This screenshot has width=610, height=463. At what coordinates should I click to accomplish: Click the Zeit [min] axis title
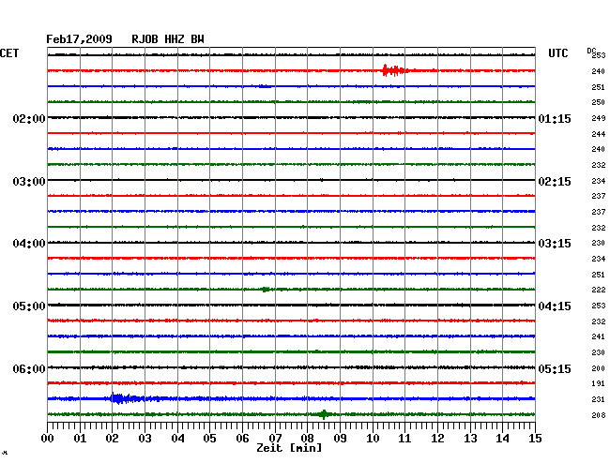289,448
